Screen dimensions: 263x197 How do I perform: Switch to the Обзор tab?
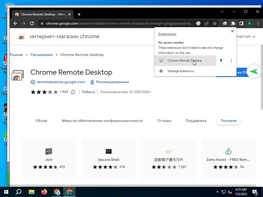[41, 121]
